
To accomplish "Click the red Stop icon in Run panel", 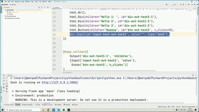I will (x=4, y=84).
